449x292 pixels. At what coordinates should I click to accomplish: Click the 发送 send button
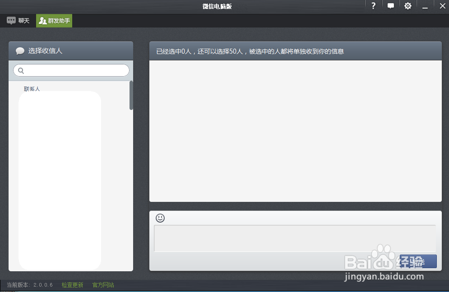[418, 261]
